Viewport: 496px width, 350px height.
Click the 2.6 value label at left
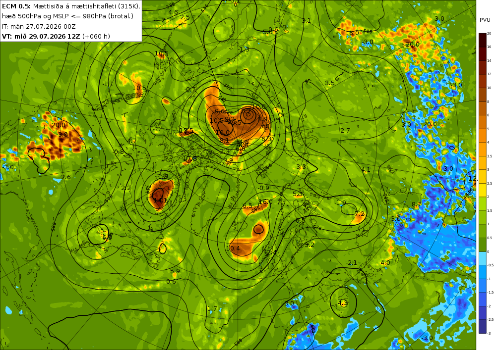(x=66, y=177)
